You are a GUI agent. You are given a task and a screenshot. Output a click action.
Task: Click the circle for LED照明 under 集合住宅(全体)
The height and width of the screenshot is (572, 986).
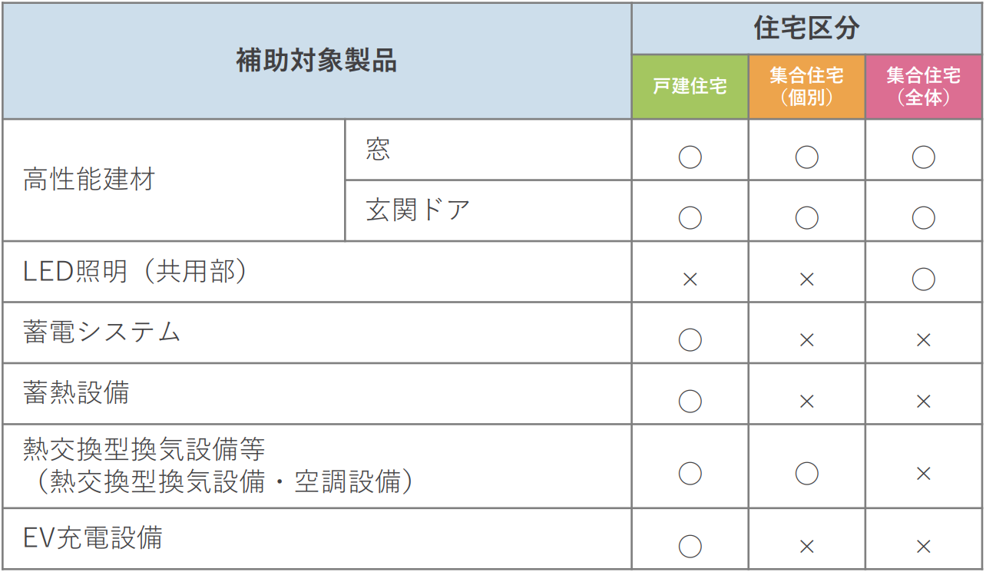coord(923,279)
